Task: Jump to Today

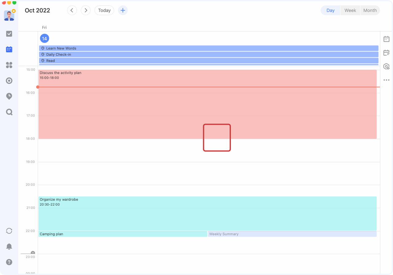Action: pyautogui.click(x=104, y=10)
